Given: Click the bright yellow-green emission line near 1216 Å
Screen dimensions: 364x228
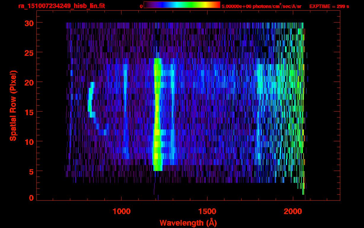Looking at the screenshot, I should tap(157, 115).
